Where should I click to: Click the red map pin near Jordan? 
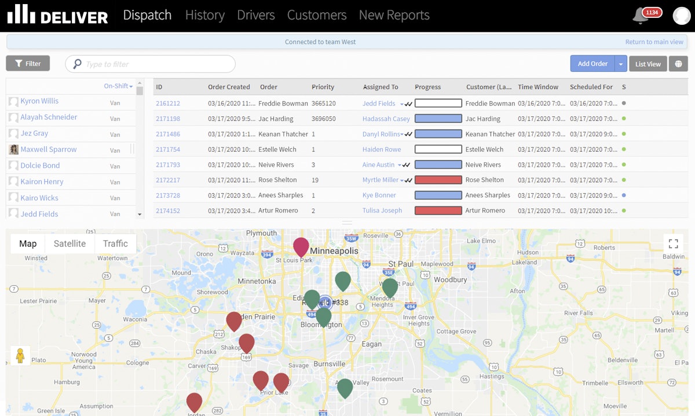pyautogui.click(x=194, y=402)
